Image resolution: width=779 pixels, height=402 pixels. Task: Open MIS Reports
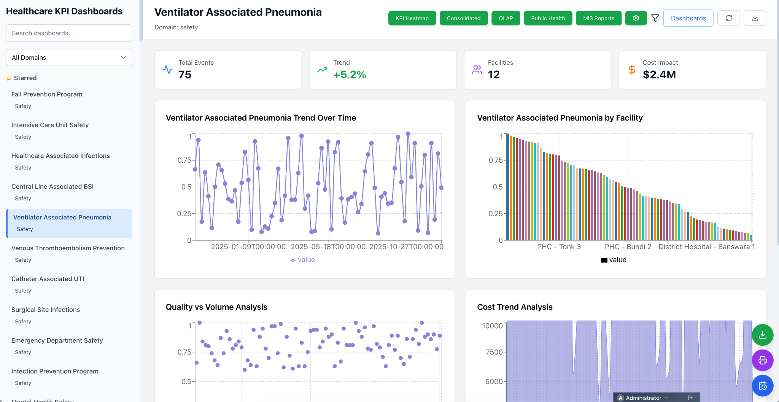[x=599, y=18]
